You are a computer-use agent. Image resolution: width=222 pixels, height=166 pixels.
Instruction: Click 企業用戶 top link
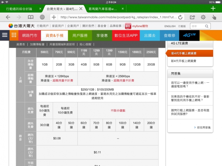(73, 26)
